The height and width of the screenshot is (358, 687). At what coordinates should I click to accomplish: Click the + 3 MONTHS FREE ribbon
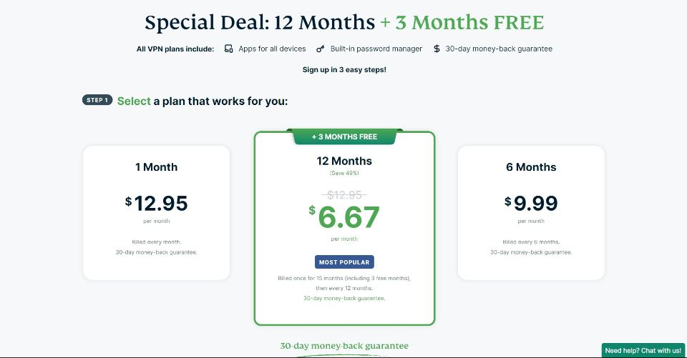pos(344,136)
